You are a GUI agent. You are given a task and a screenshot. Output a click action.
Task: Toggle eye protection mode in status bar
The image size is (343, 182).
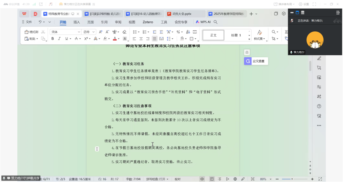point(202,179)
